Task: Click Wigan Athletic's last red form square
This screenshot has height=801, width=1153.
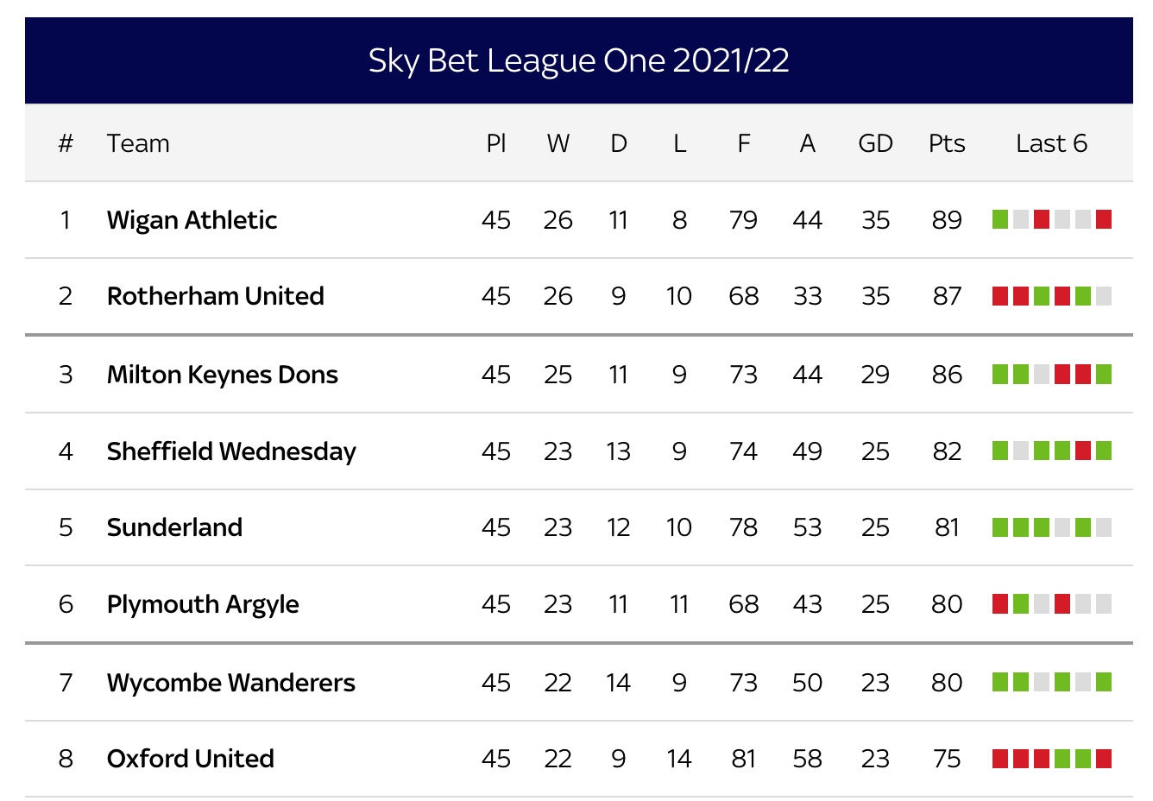Action: 1104,219
